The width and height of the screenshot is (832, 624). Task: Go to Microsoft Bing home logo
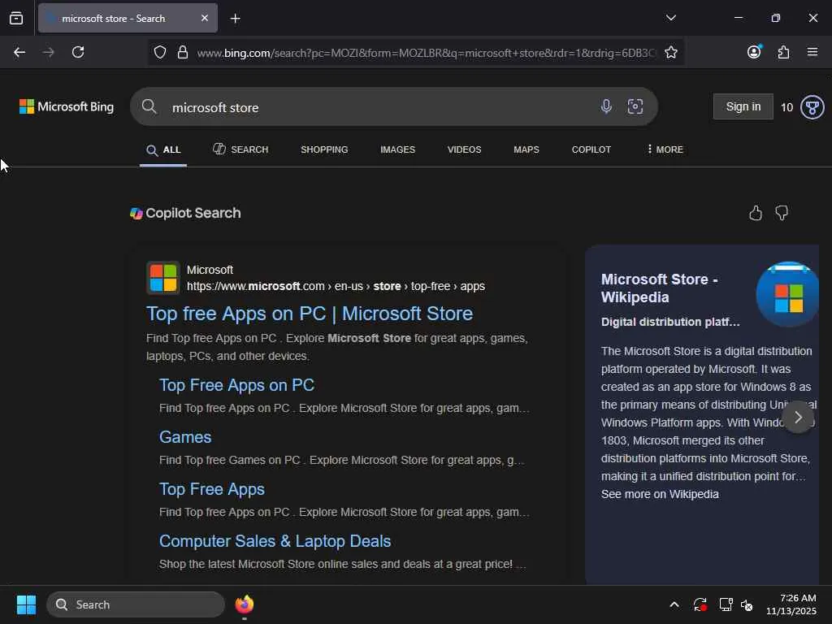click(x=67, y=106)
